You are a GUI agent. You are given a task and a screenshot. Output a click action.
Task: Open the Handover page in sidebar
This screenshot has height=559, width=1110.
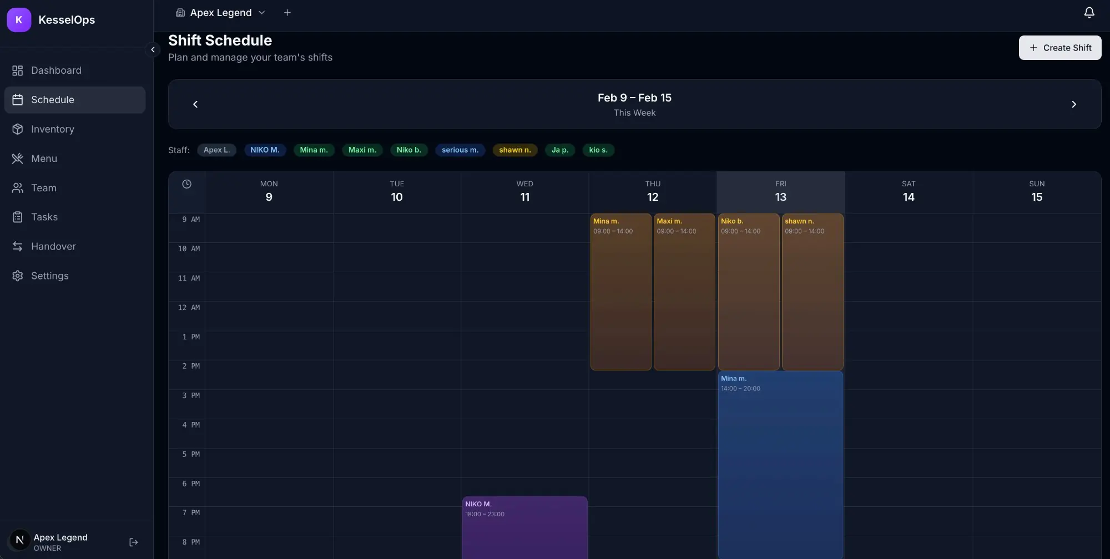coord(53,246)
